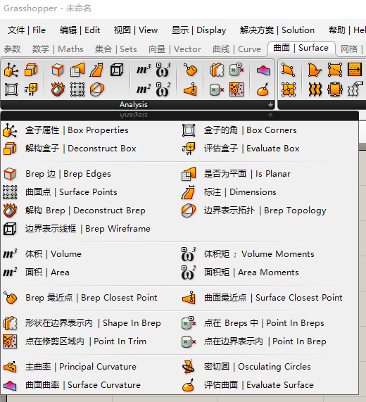366x402 pixels.
Task: Click Dimensions icon in toolbar
Action: [97, 70]
